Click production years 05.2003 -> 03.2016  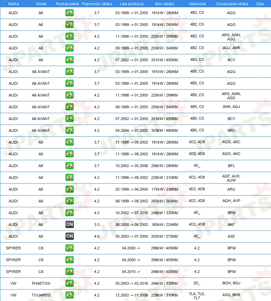[132, 283]
